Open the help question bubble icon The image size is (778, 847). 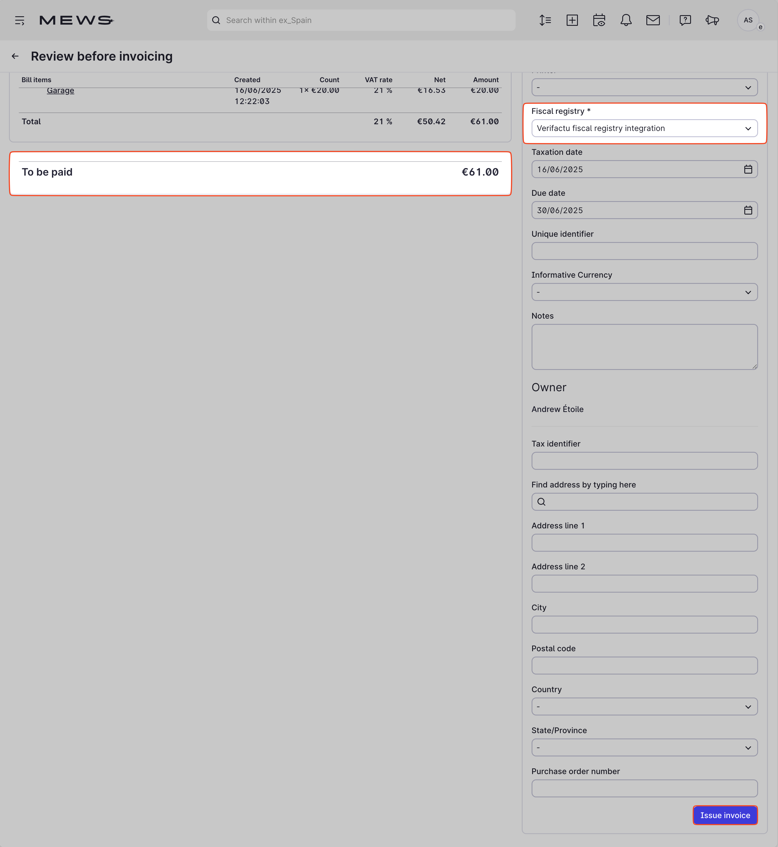point(685,20)
